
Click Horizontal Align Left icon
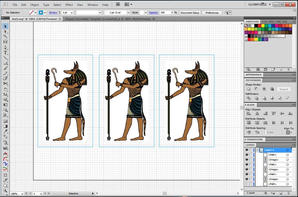pos(248,113)
